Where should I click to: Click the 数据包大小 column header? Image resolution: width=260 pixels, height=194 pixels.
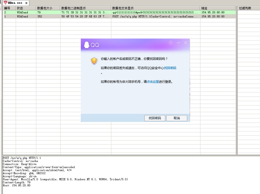(x=48, y=8)
